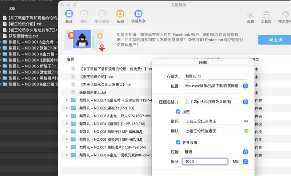Click the 拆分 size field with 1000
Screen dimensions: 291x176
point(205,161)
